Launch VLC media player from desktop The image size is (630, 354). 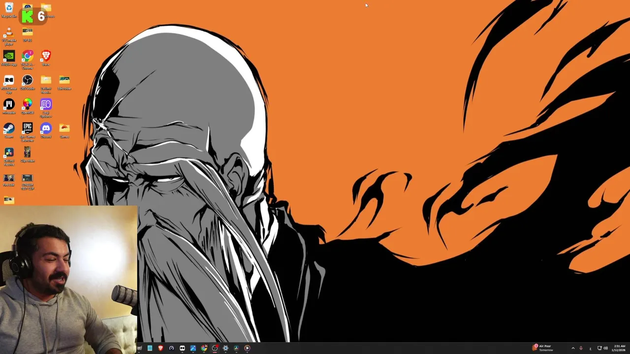(x=9, y=36)
